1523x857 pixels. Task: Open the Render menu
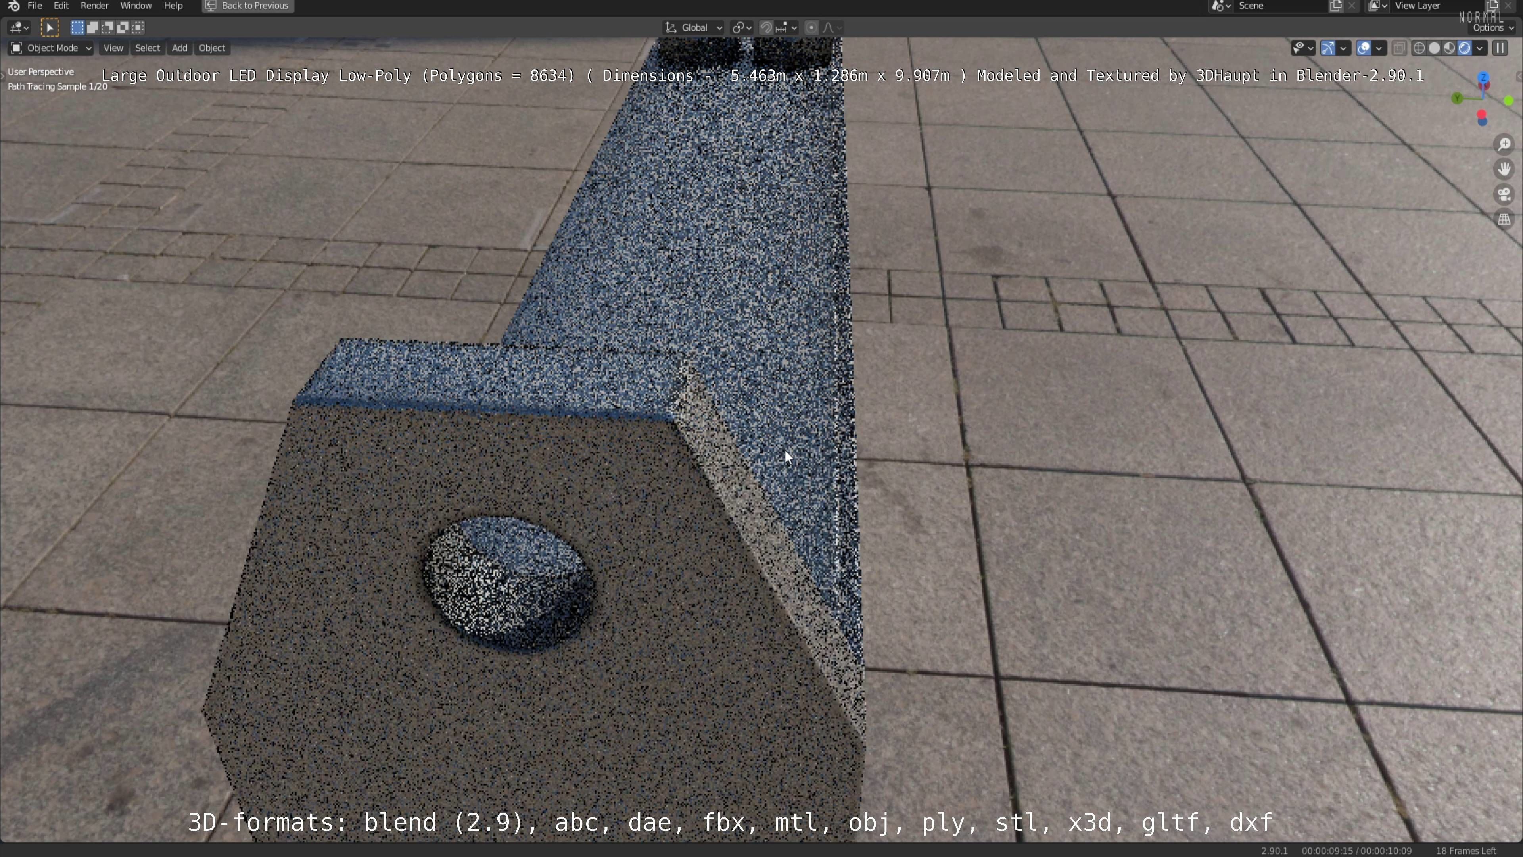[x=95, y=6]
